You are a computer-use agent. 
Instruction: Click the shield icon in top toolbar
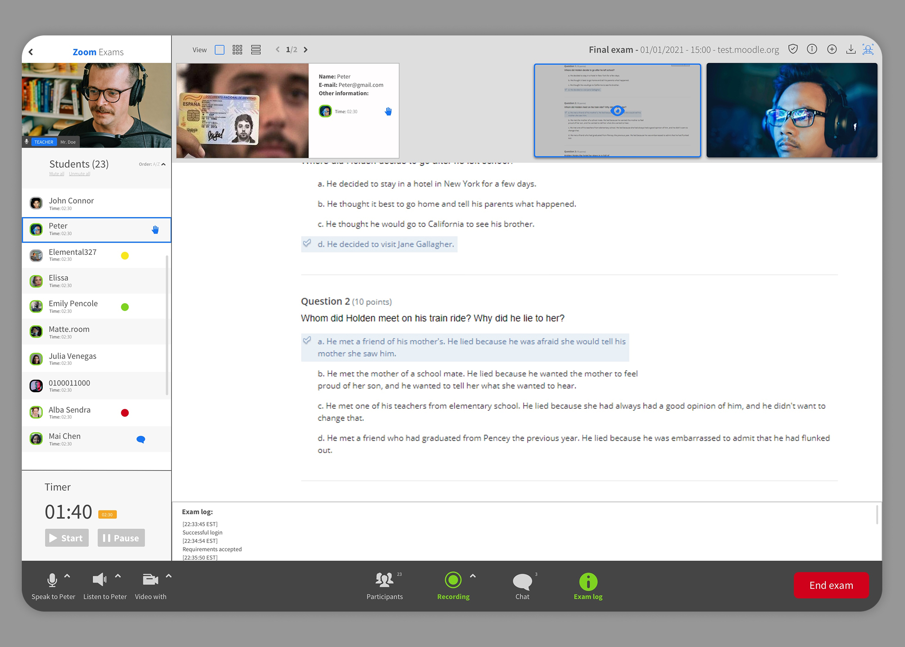click(793, 49)
